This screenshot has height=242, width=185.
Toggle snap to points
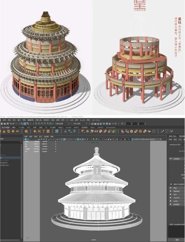click(x=42, y=124)
